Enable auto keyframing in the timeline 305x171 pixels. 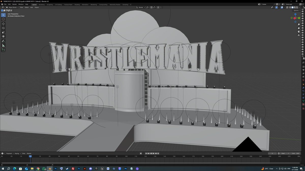pyautogui.click(x=141, y=153)
